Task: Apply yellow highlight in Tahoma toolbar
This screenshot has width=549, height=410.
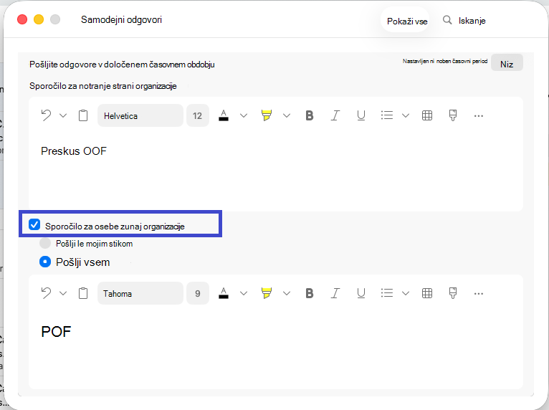Action: (267, 293)
